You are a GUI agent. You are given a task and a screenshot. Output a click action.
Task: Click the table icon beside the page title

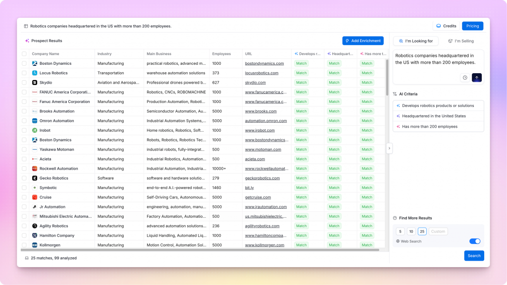[x=26, y=26]
